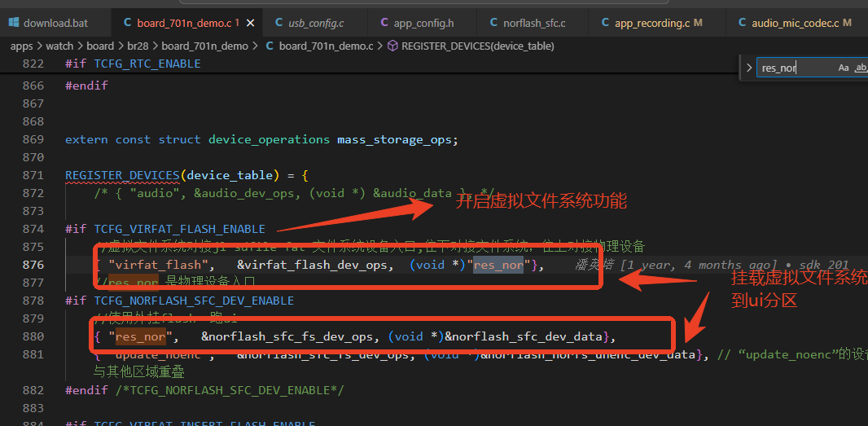Click the string "virfat_flash" on line 876
Screen dimensions: 868x426
[158, 265]
